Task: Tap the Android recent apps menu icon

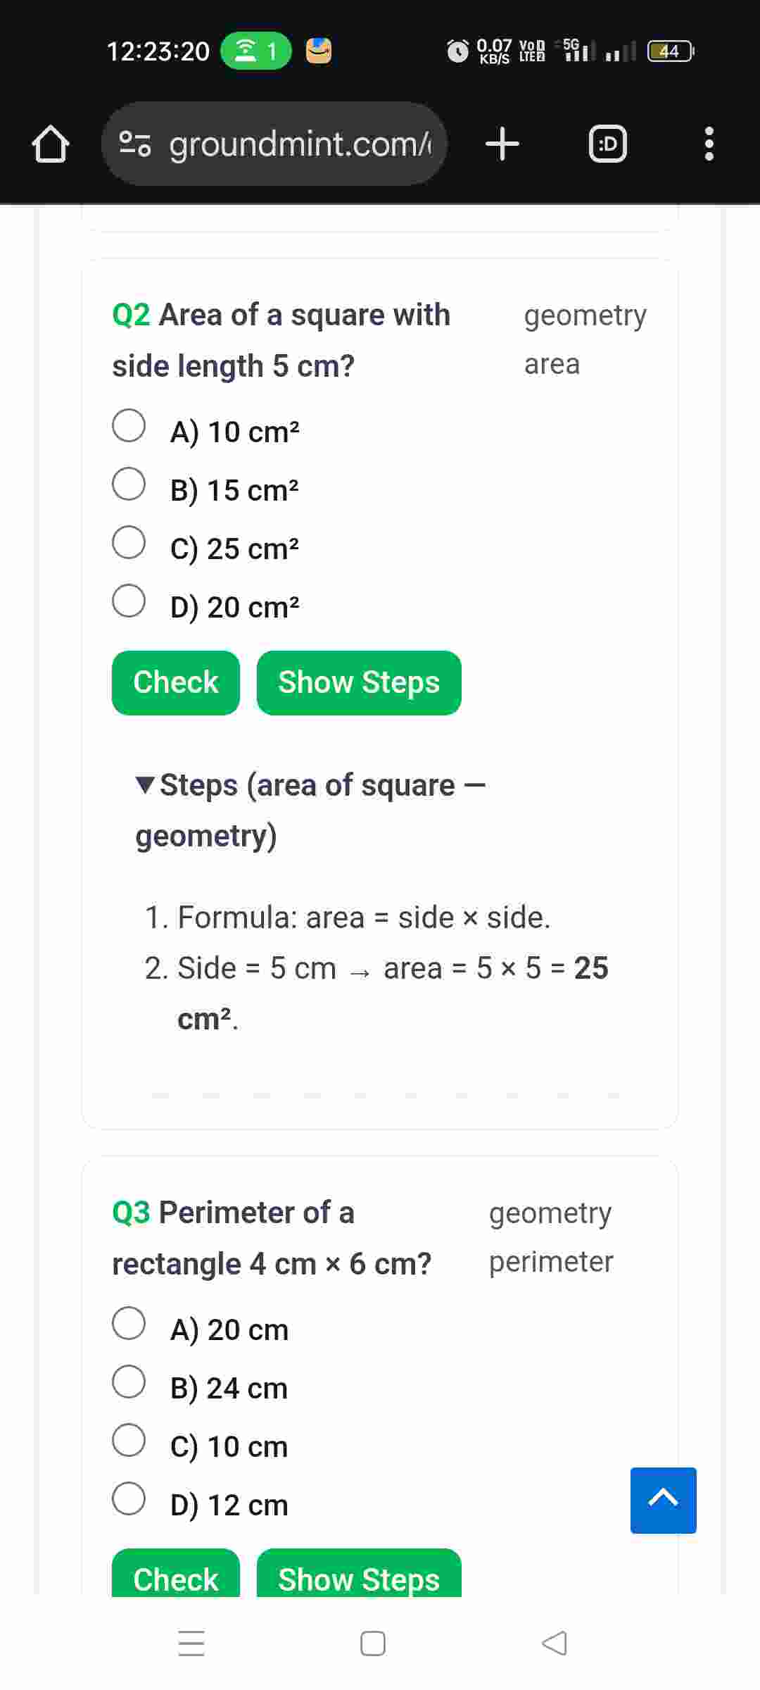Action: click(x=191, y=1643)
